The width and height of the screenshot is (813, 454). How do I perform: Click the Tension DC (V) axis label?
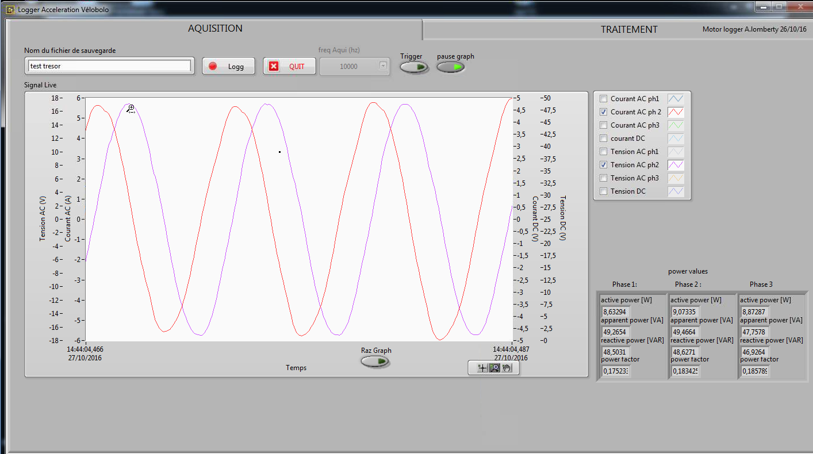(562, 218)
